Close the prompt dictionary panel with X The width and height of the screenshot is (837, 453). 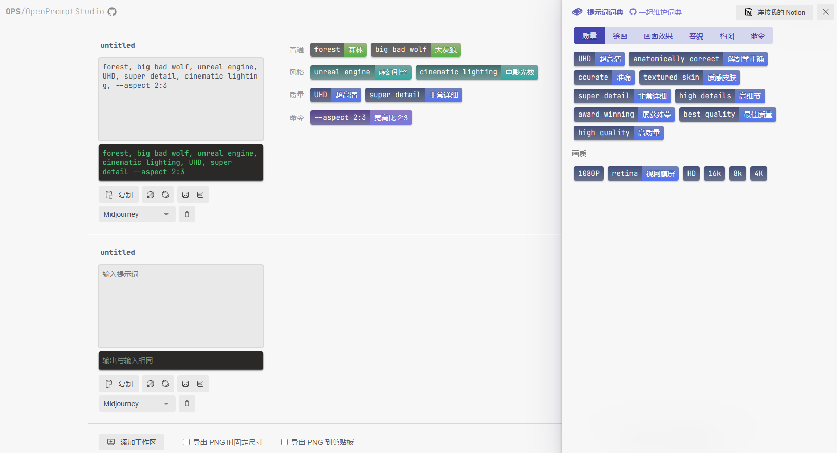[x=825, y=12]
